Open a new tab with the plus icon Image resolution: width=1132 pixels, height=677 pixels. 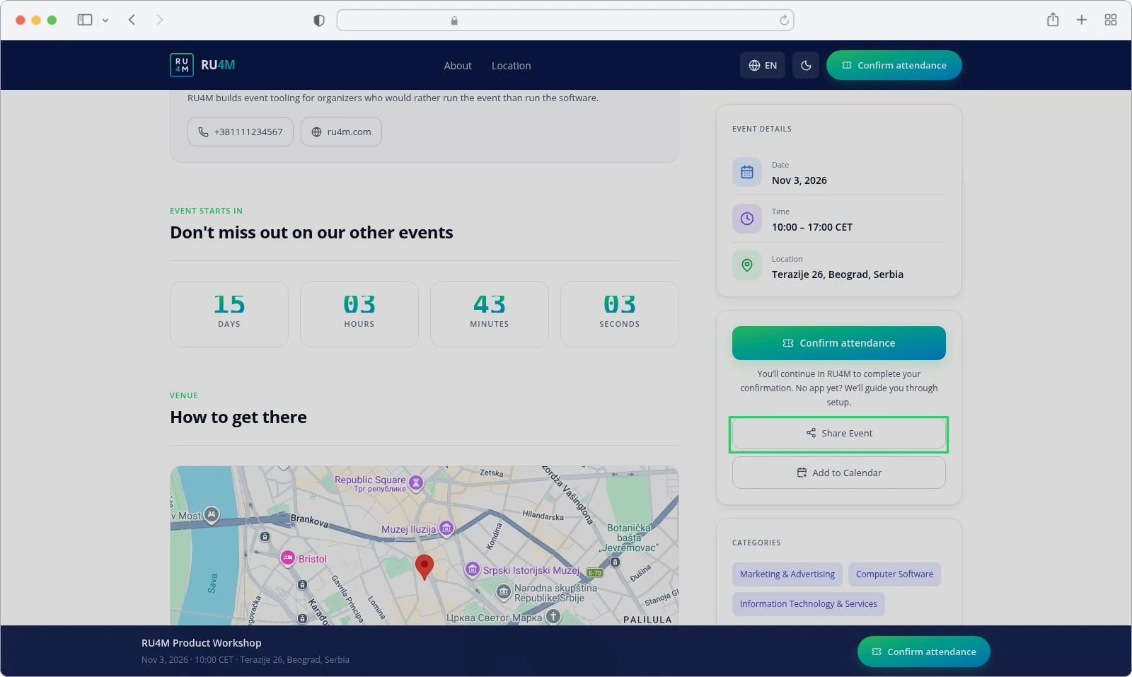(1082, 20)
